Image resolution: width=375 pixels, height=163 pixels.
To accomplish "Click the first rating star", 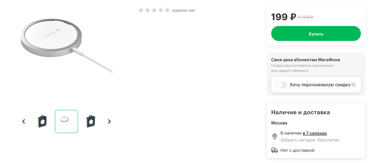I will pyautogui.click(x=141, y=10).
